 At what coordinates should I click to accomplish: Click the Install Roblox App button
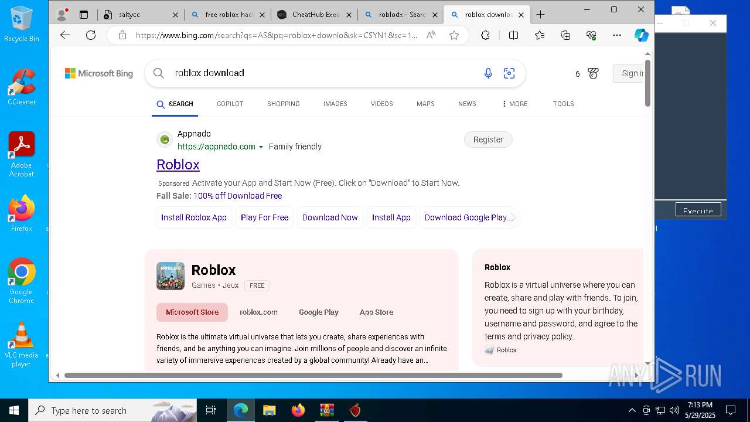pos(194,217)
